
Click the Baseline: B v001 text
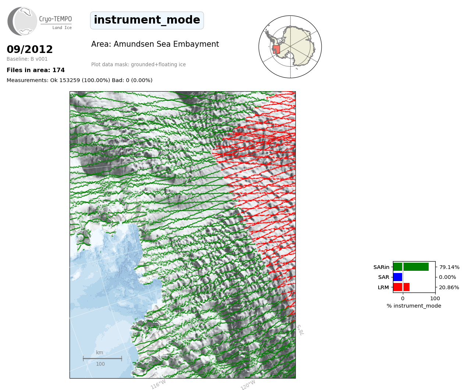pos(27,59)
